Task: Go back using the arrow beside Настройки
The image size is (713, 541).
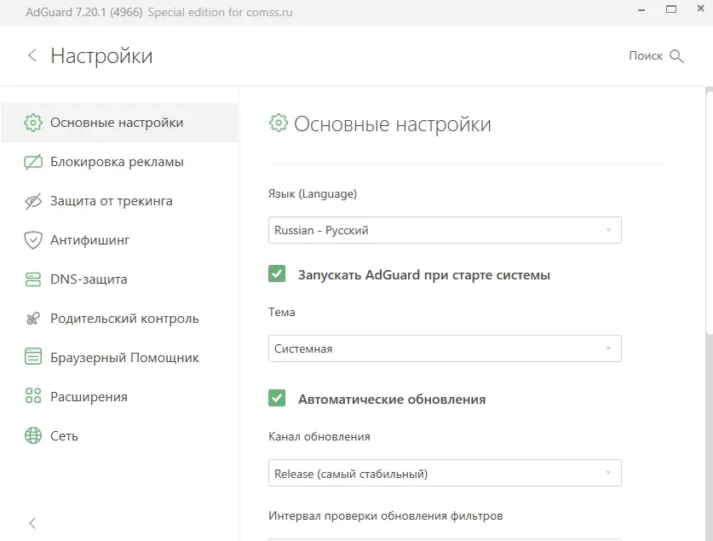Action: [32, 56]
